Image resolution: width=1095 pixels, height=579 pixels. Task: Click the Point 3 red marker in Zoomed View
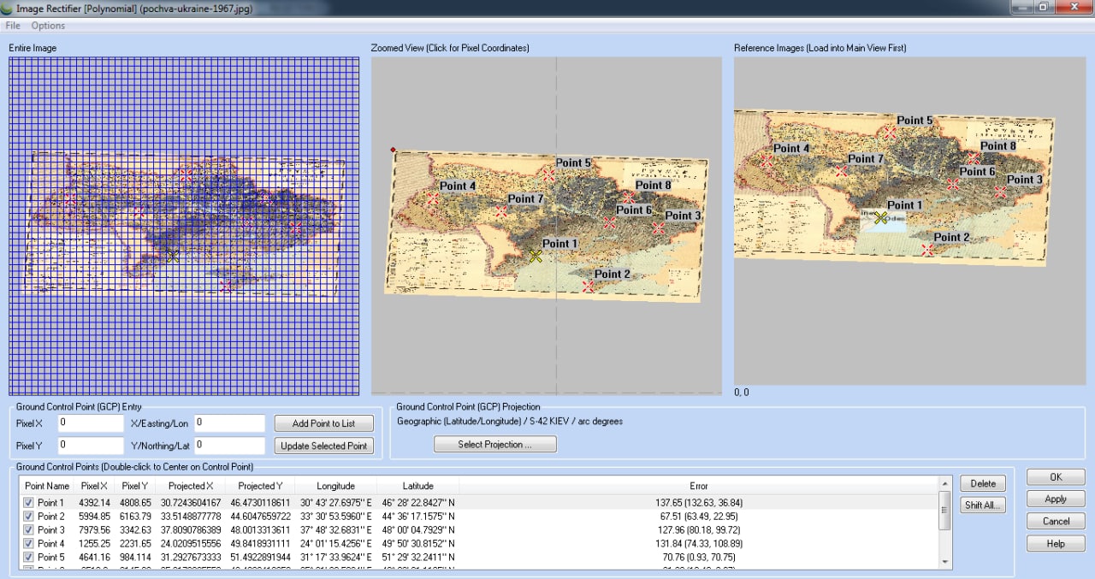coord(658,228)
